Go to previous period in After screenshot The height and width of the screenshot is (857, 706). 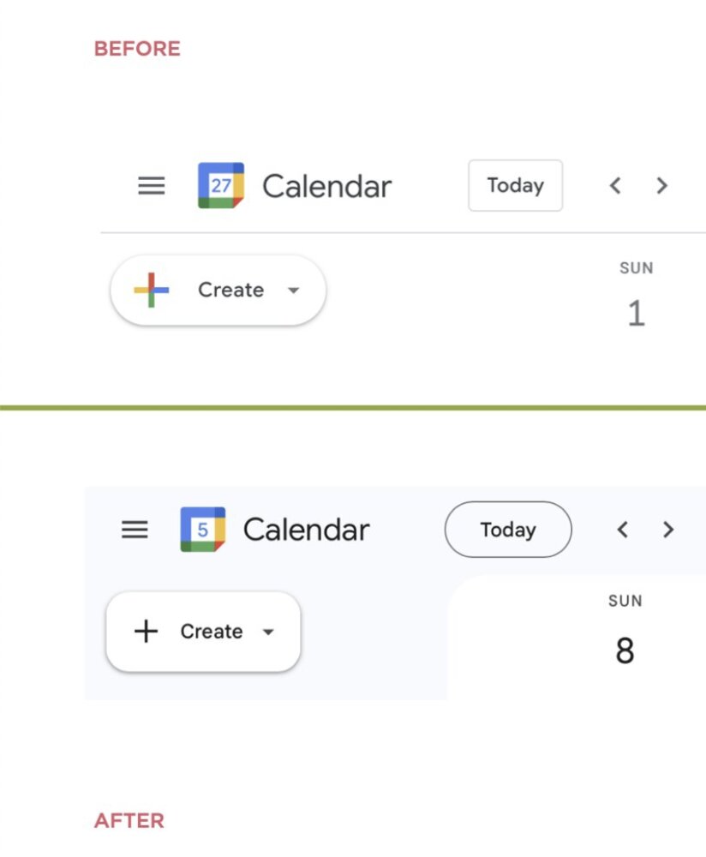(x=623, y=530)
